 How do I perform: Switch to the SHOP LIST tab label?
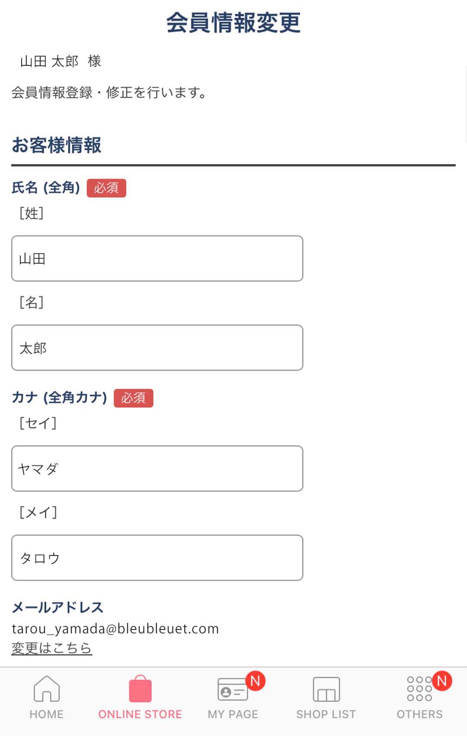tap(326, 714)
